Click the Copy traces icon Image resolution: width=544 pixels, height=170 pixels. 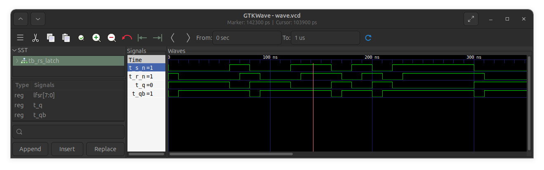click(51, 38)
